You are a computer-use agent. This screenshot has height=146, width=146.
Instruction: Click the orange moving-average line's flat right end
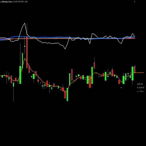pos(140,73)
